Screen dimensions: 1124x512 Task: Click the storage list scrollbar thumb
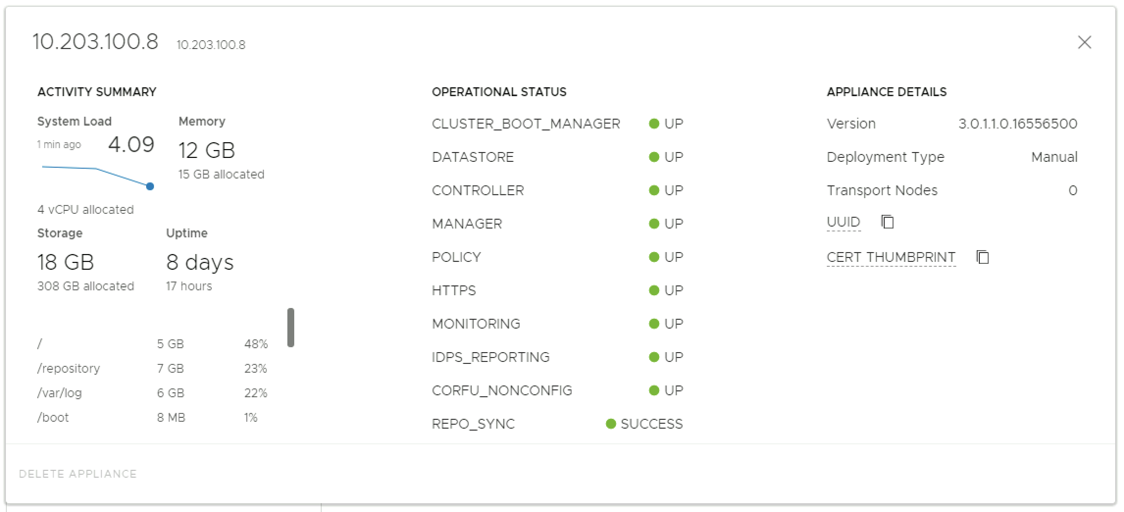point(291,327)
